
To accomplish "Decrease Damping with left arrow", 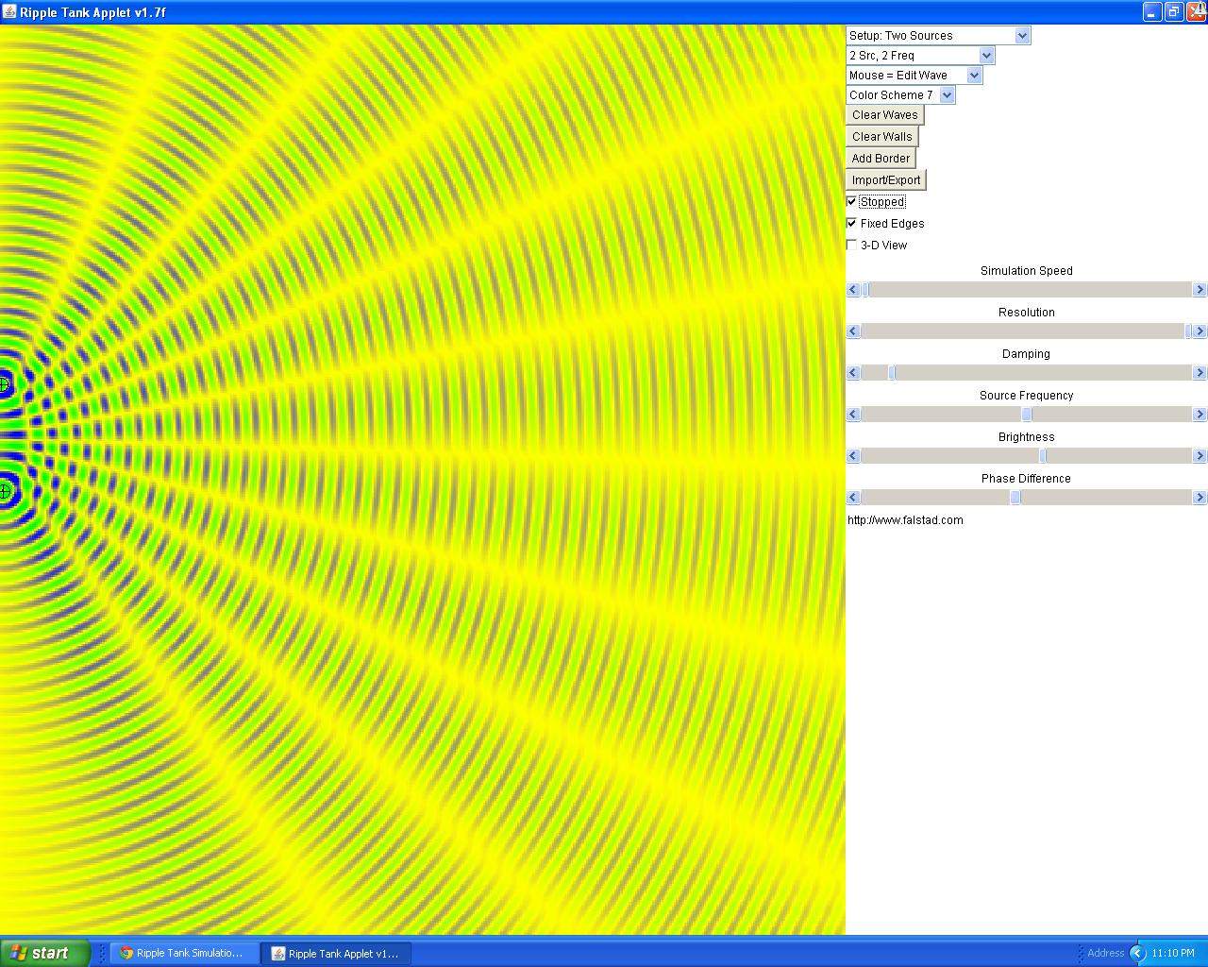I will pyautogui.click(x=853, y=373).
